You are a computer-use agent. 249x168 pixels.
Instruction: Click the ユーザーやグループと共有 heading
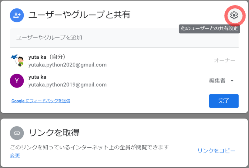pyautogui.click(x=79, y=15)
